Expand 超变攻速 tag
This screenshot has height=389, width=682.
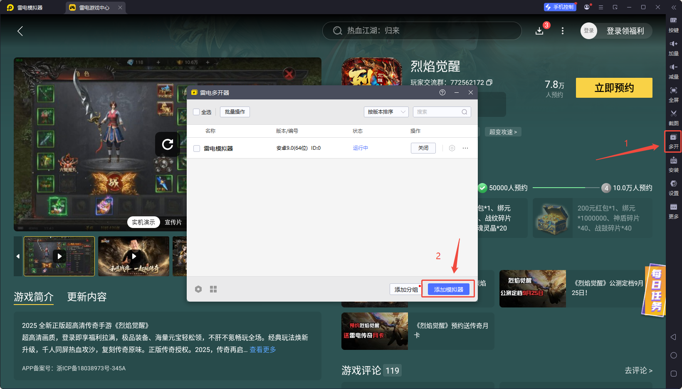tap(503, 132)
